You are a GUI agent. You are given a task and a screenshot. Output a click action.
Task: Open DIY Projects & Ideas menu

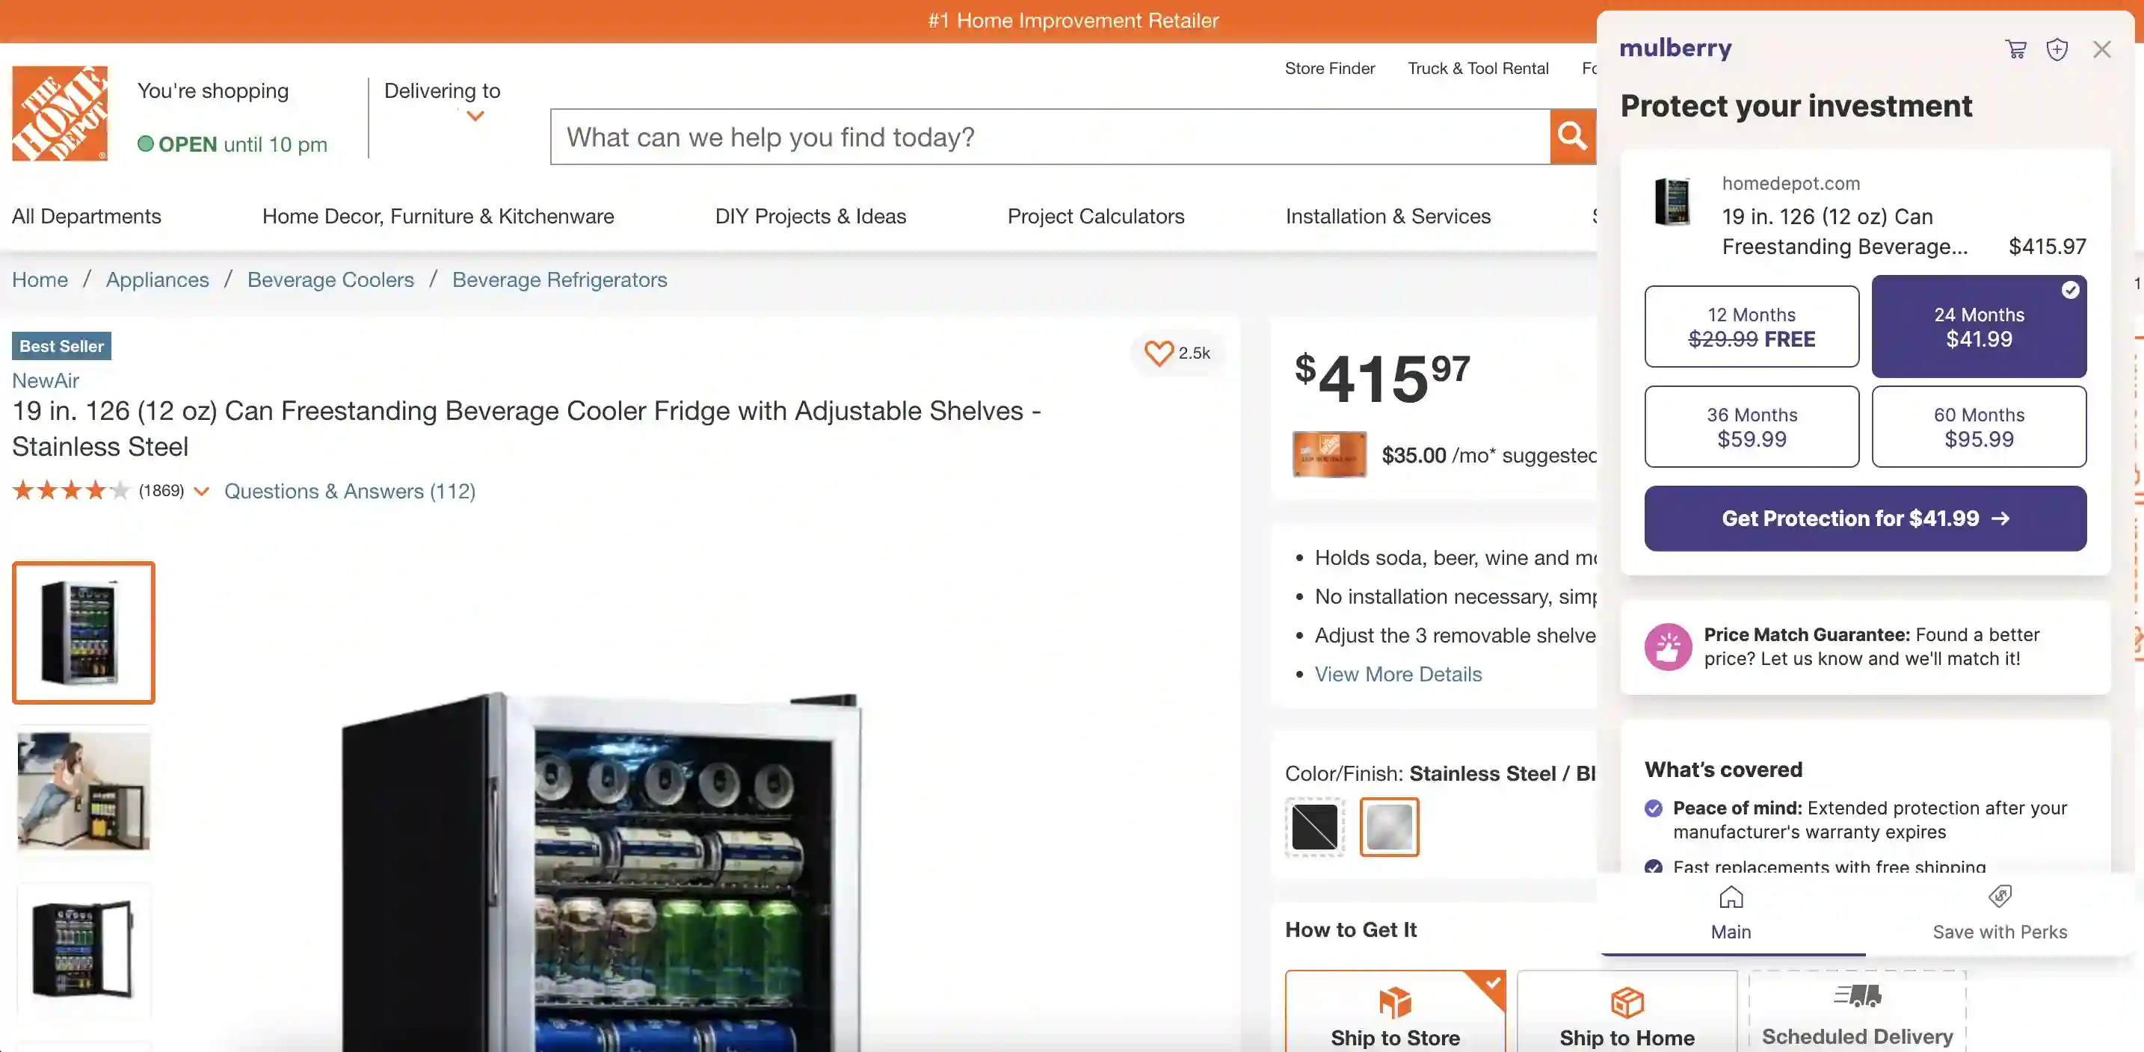(x=810, y=216)
